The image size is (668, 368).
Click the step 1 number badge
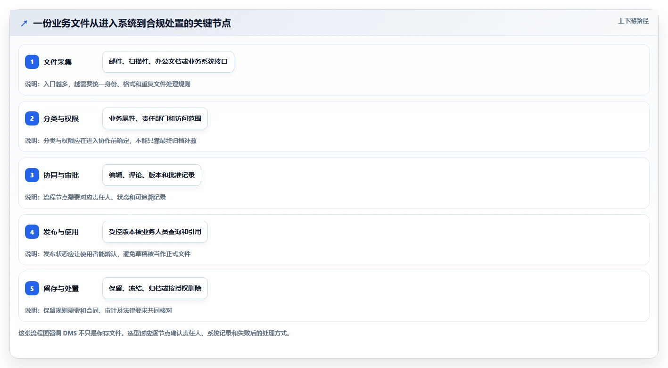32,62
